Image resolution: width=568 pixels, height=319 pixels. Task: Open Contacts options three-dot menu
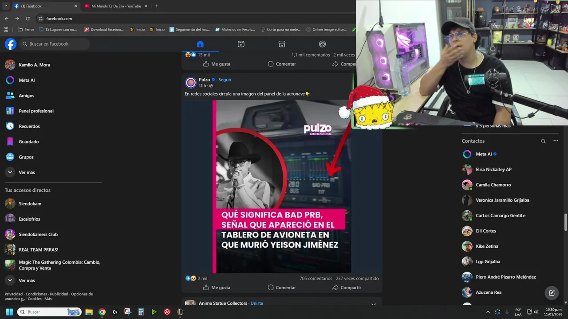[556, 141]
